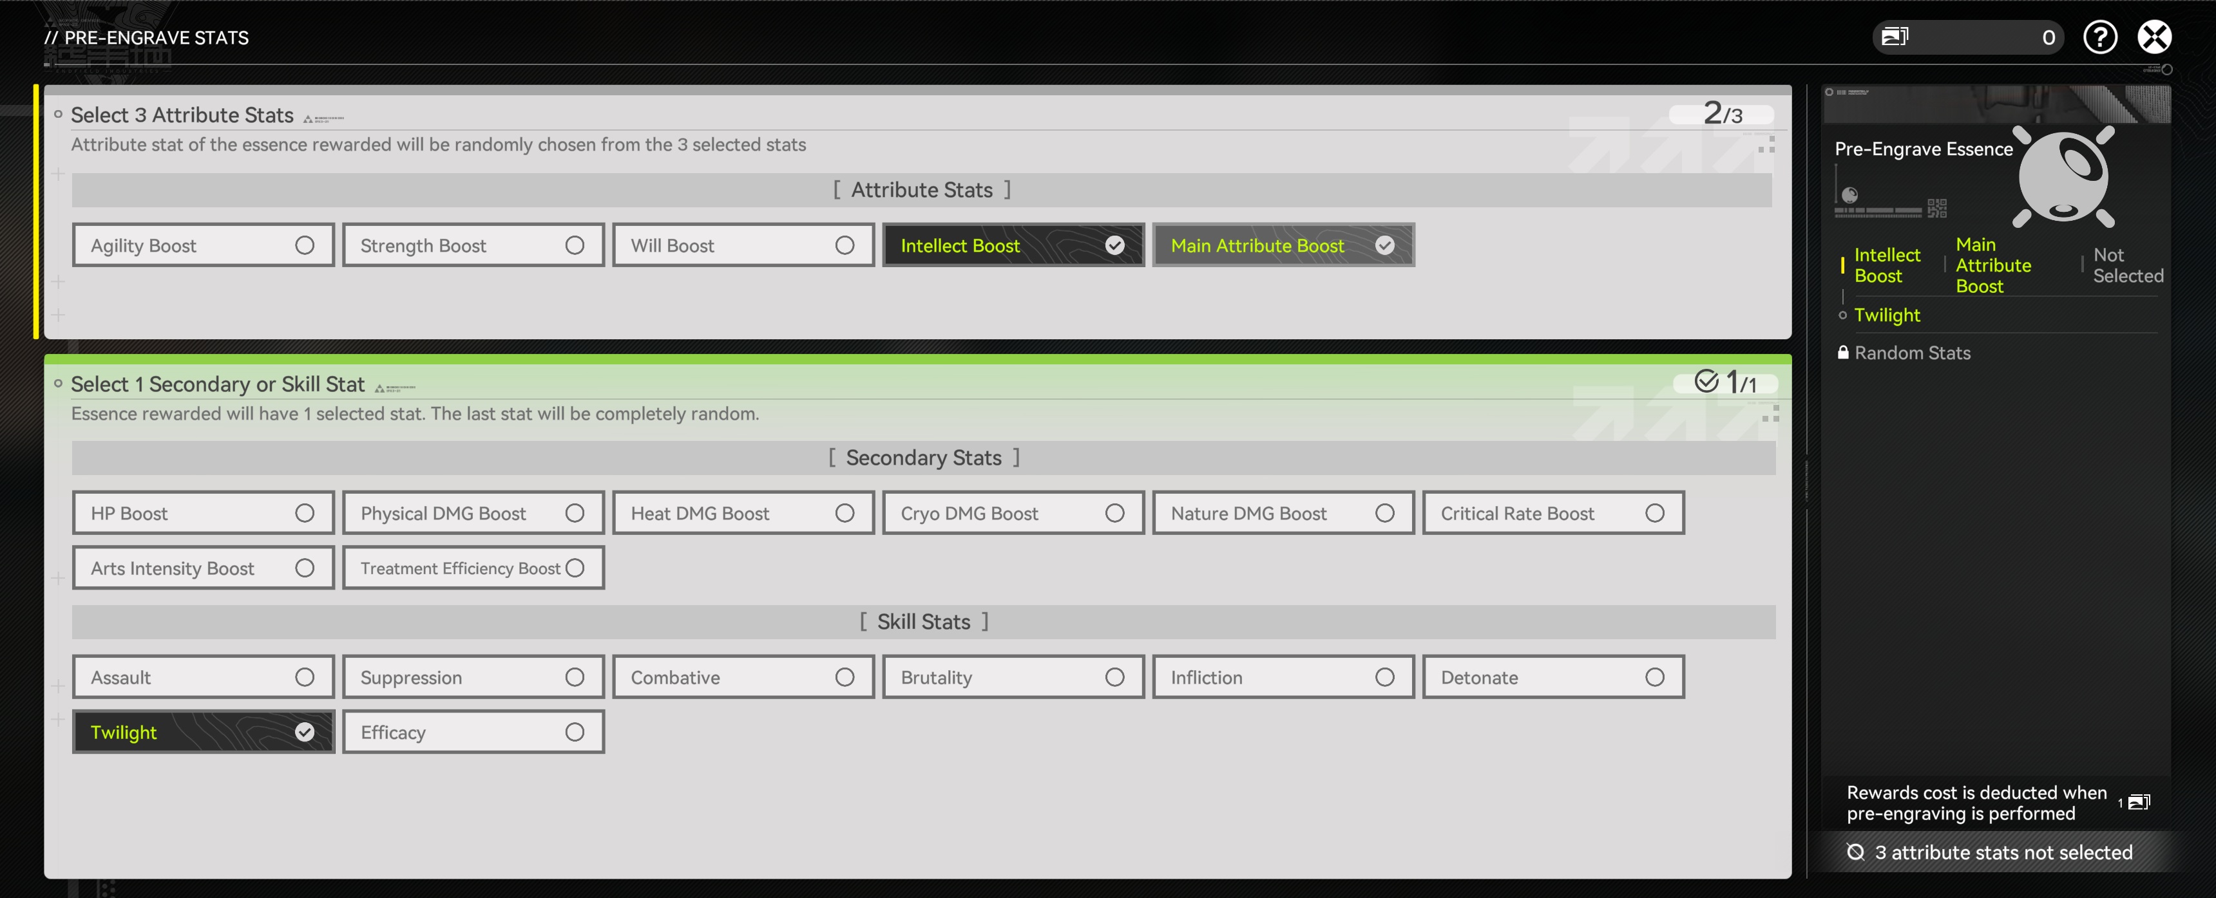Image resolution: width=2216 pixels, height=898 pixels.
Task: Choose Will Boost as third attribute
Action: 743,246
